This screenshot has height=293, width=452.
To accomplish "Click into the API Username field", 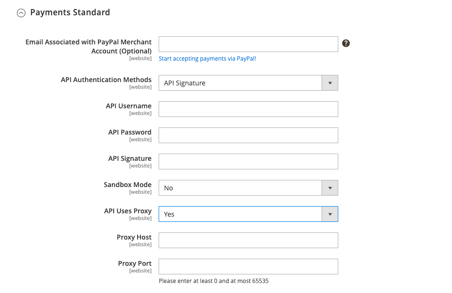I will click(x=248, y=109).
